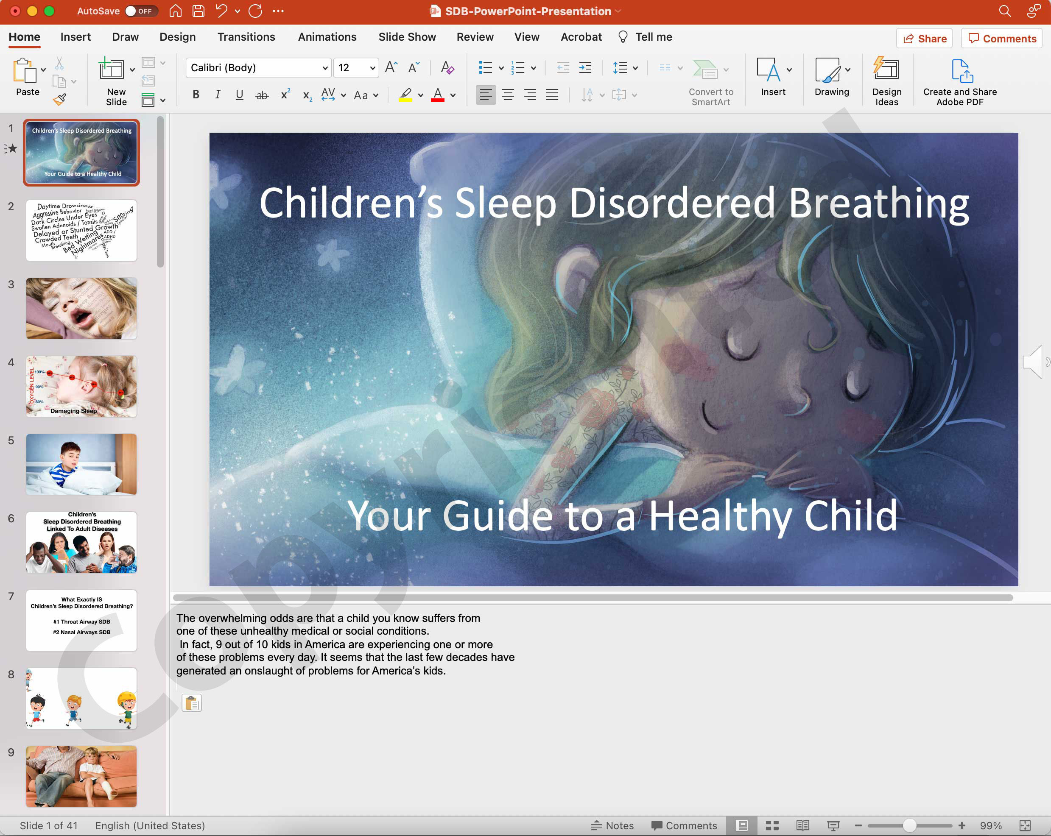Image resolution: width=1051 pixels, height=836 pixels.
Task: Open the Animations tab
Action: point(327,37)
